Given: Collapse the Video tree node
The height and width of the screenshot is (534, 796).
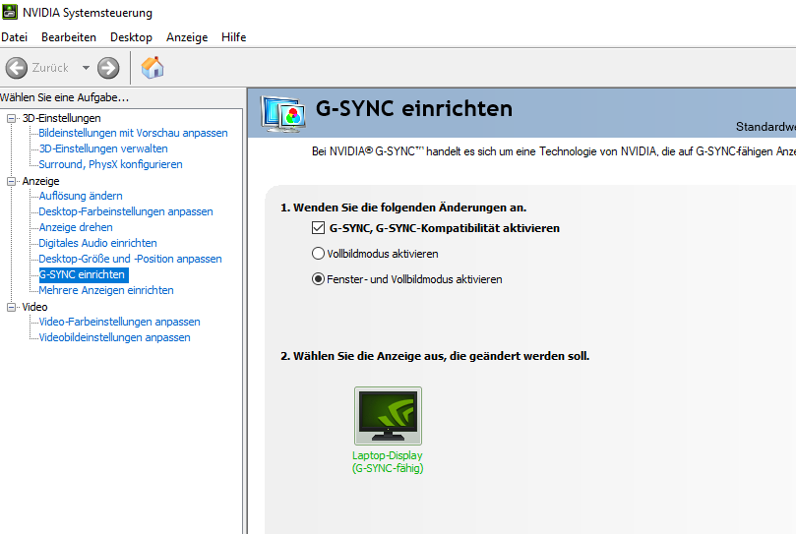Looking at the screenshot, I should [11, 307].
